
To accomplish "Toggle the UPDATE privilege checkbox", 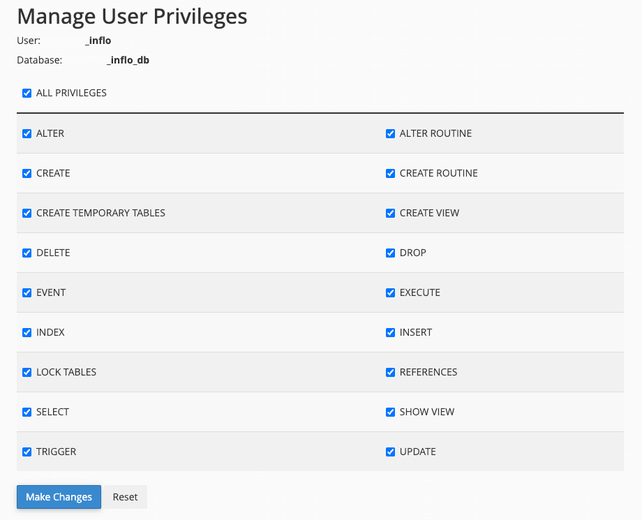I will (391, 452).
